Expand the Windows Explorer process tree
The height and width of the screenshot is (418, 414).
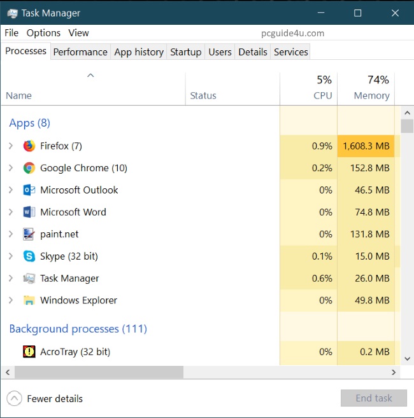(11, 300)
